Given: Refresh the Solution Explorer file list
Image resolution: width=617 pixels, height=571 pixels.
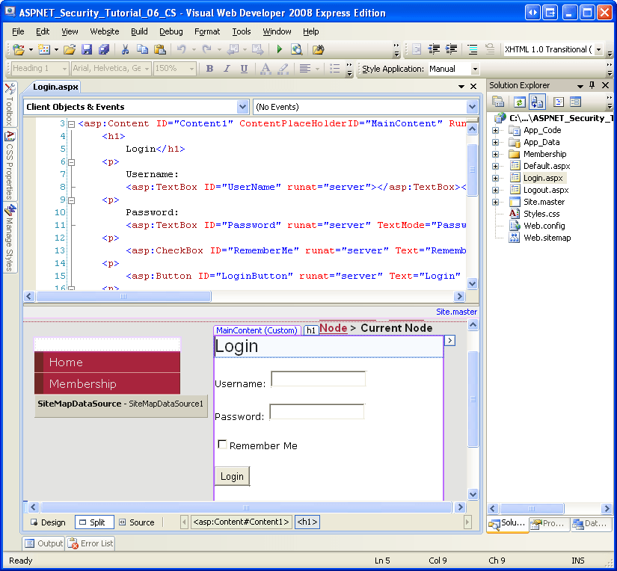Looking at the screenshot, I should tap(520, 101).
